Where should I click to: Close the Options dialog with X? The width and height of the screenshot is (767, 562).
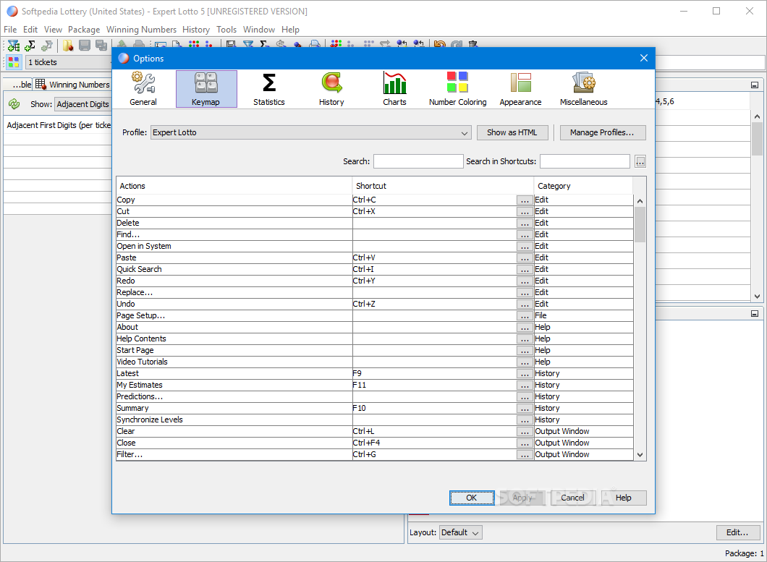pyautogui.click(x=644, y=58)
